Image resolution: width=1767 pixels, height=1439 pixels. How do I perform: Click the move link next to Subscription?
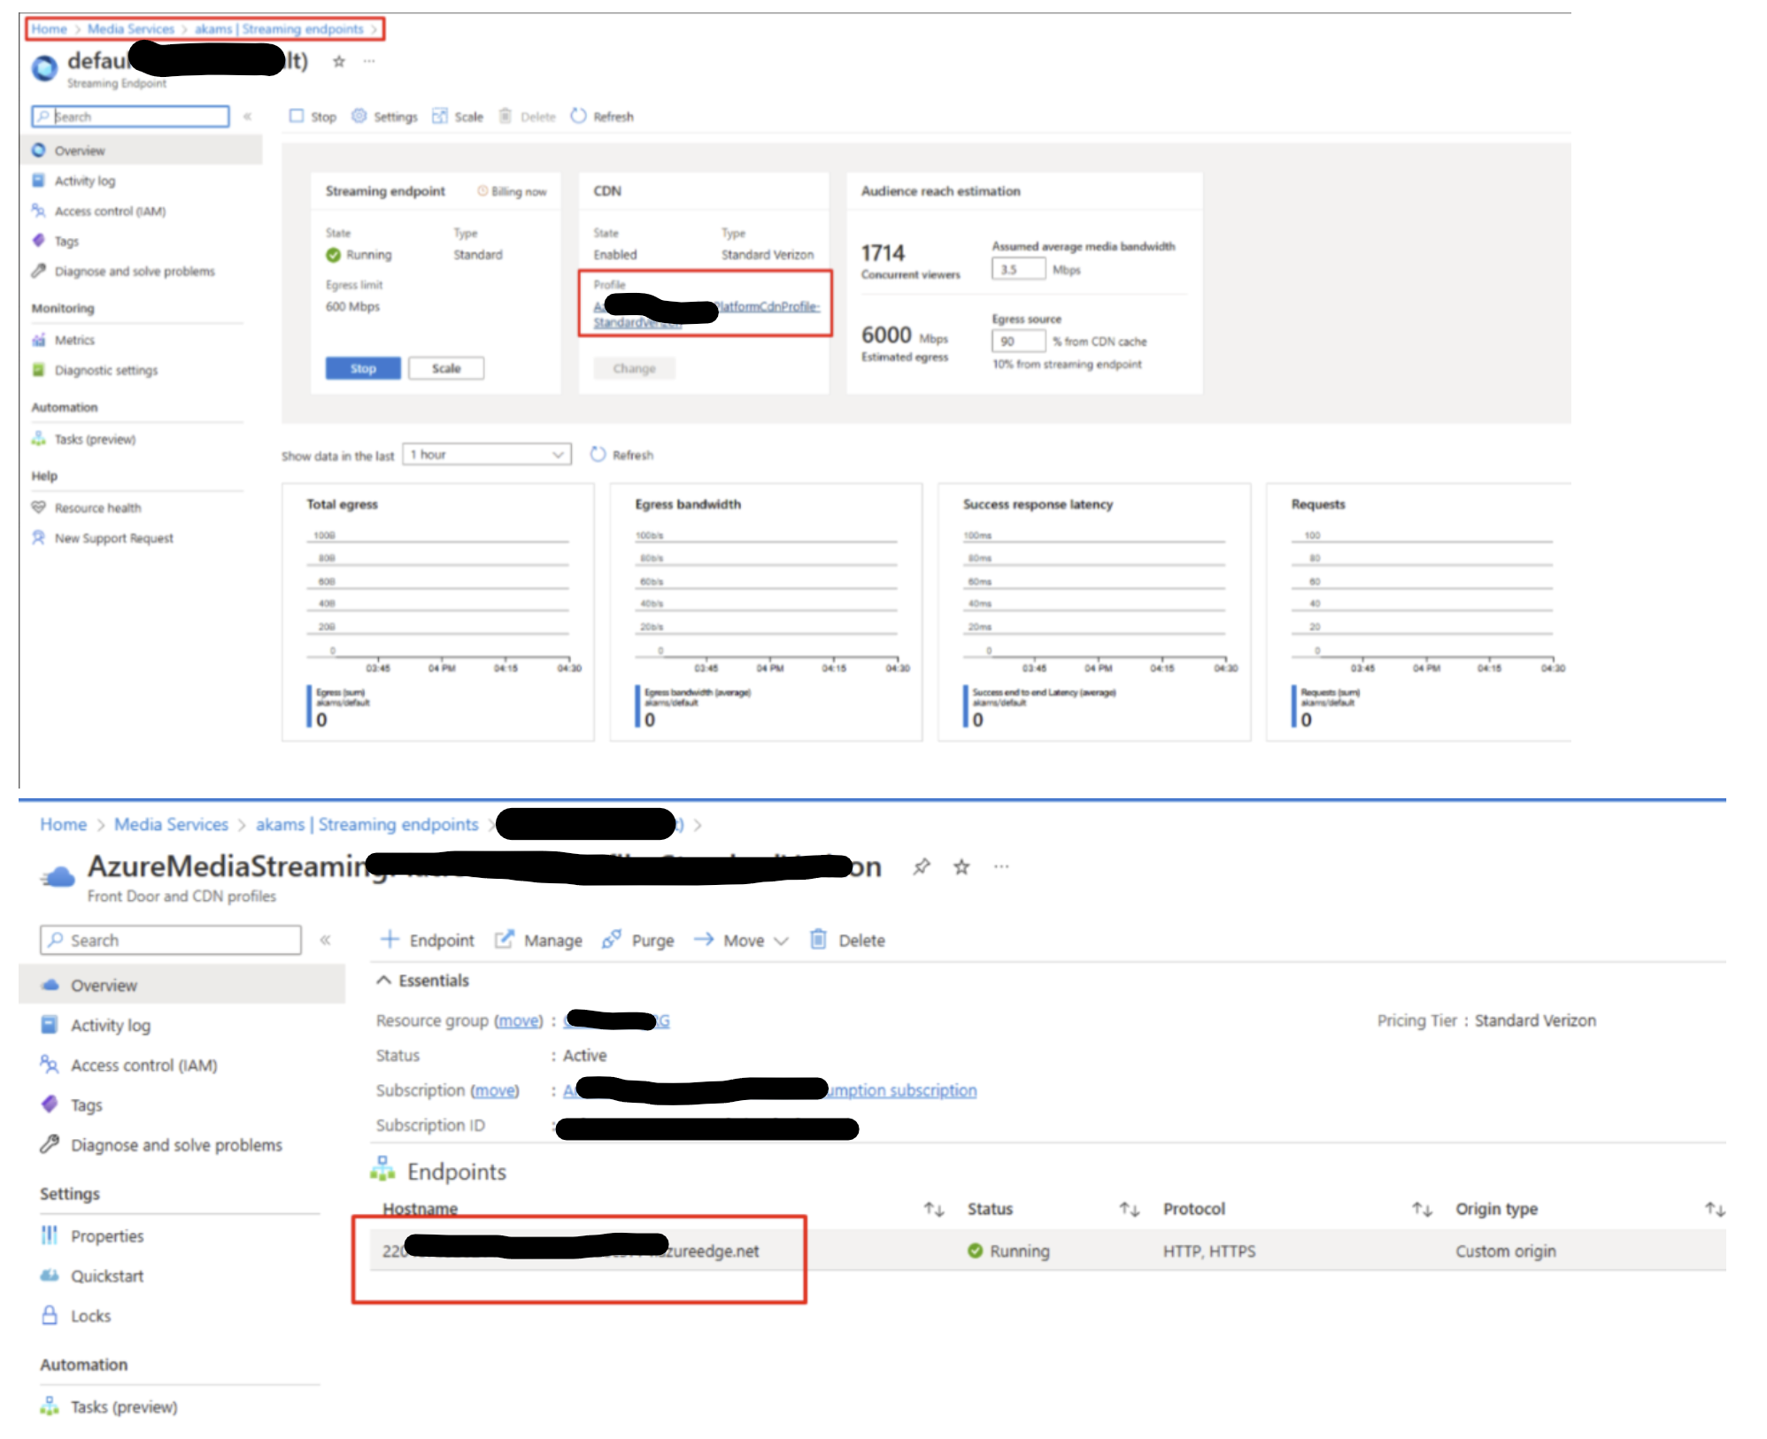[x=495, y=1090]
